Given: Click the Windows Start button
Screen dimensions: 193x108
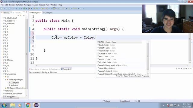Looking at the screenshot, I should (4, 105).
